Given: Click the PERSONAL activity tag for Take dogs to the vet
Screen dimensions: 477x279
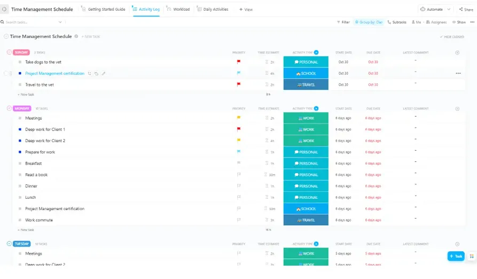Looking at the screenshot, I should click(306, 62).
